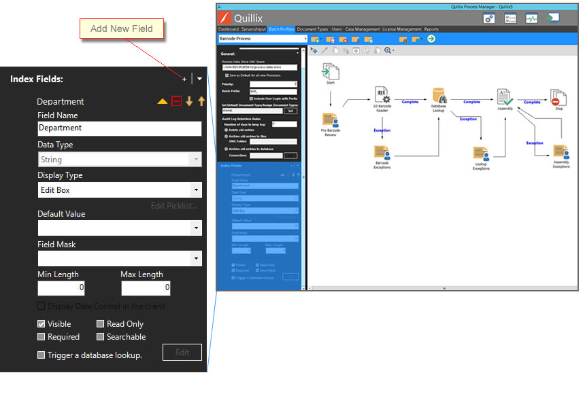The image size is (585, 394).
Task: Select the connector line tool in the canvas toolbar
Action: pyautogui.click(x=324, y=50)
